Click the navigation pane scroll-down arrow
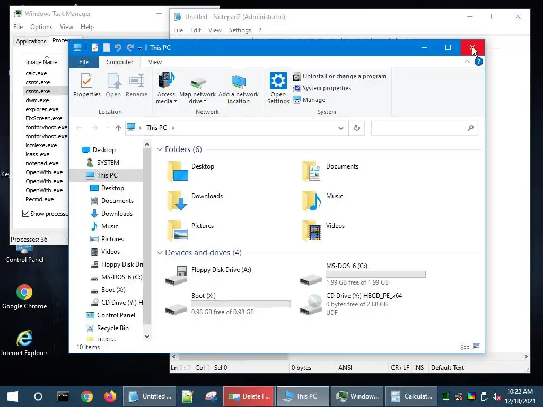 (147, 337)
